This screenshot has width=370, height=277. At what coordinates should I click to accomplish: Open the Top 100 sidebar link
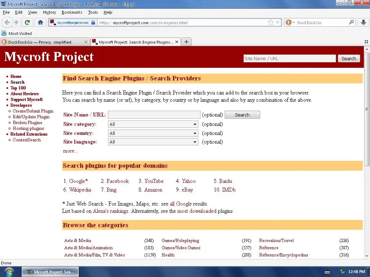coord(18,88)
